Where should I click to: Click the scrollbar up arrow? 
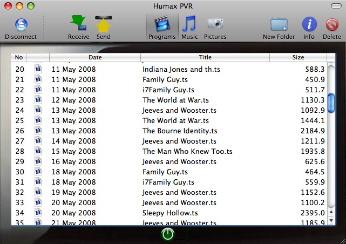[x=331, y=212]
